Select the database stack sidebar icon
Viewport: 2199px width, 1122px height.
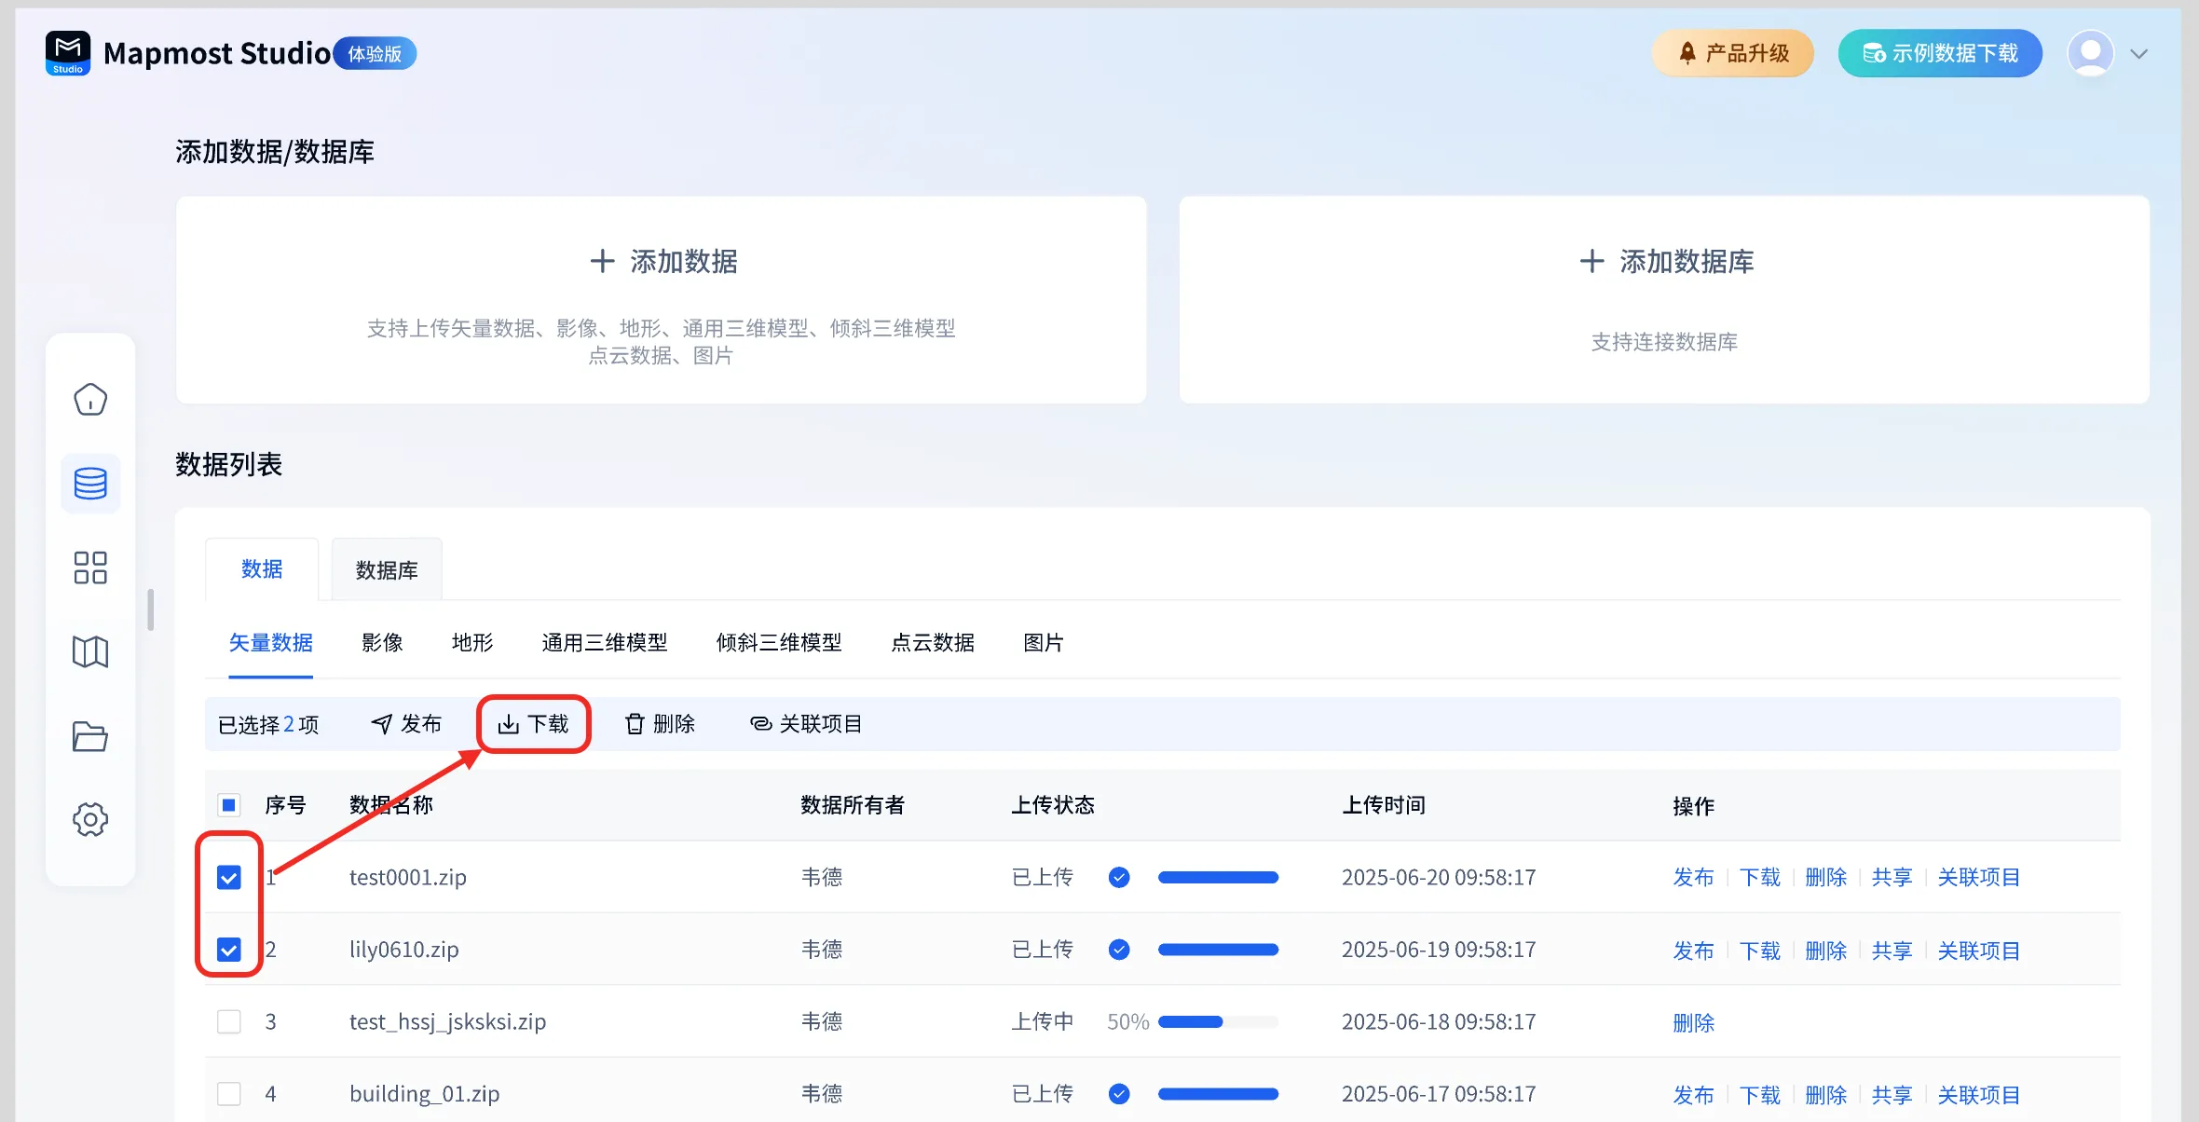pos(90,484)
